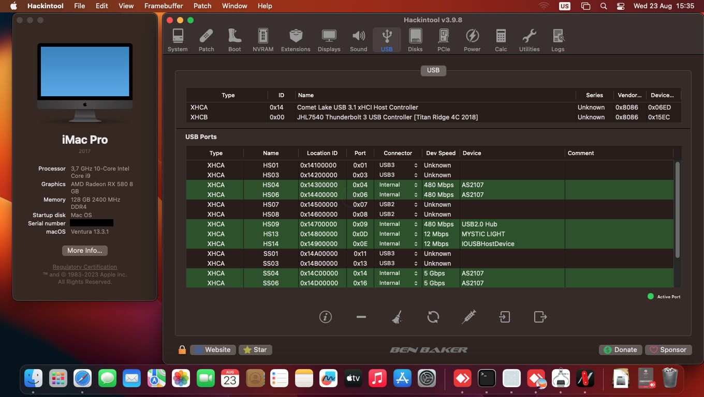Open the Power toolbar section
Screen dimensions: 704x397
472,40
